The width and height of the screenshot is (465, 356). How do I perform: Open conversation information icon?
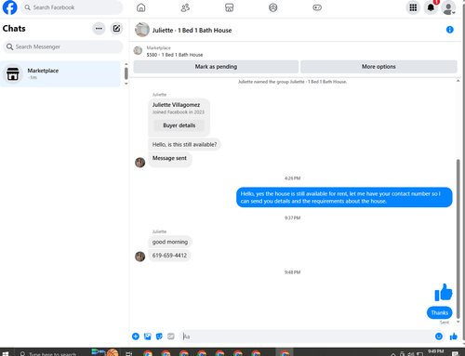[x=450, y=30]
